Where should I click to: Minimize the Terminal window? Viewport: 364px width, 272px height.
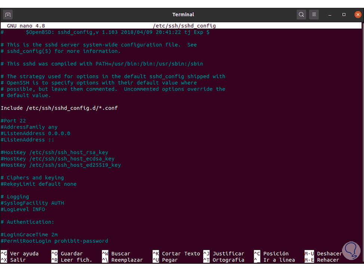tap(330, 15)
